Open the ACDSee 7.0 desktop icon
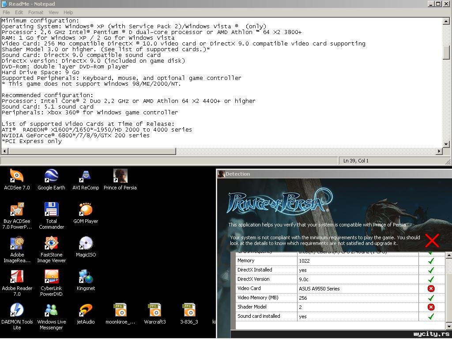 (x=17, y=176)
